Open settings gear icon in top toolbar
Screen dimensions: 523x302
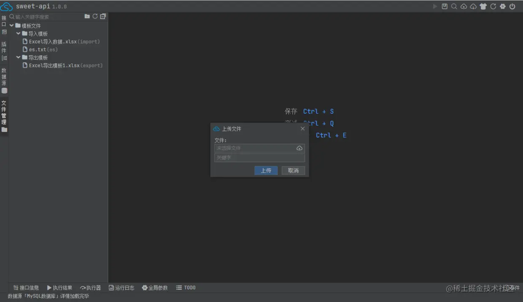click(503, 6)
